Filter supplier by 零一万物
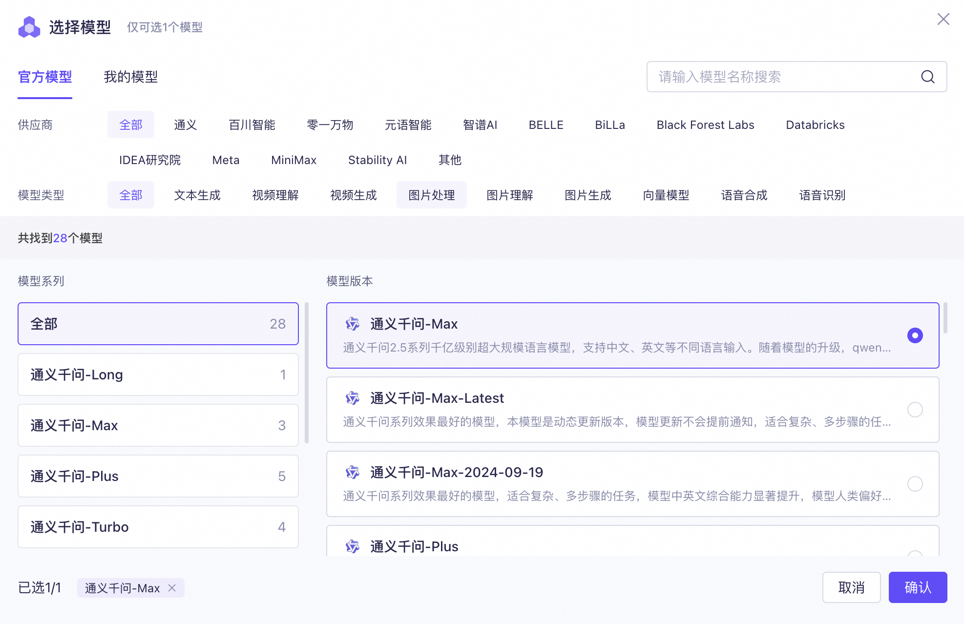964x624 pixels. [x=330, y=125]
